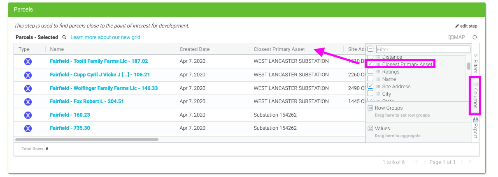
Task: Open the Export side tab
Action: point(475,127)
